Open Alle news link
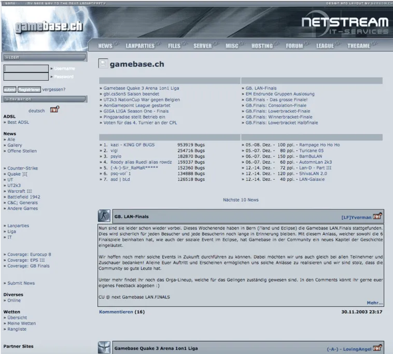Viewport: 393px width, 354px height. tap(11, 139)
